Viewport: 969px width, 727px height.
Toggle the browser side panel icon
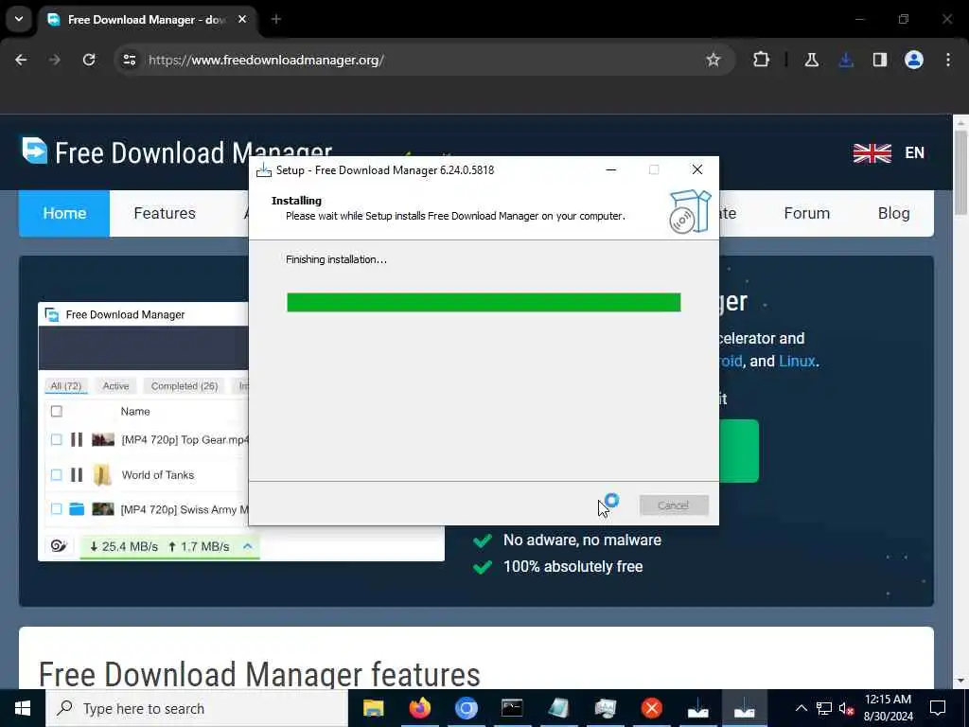point(880,60)
